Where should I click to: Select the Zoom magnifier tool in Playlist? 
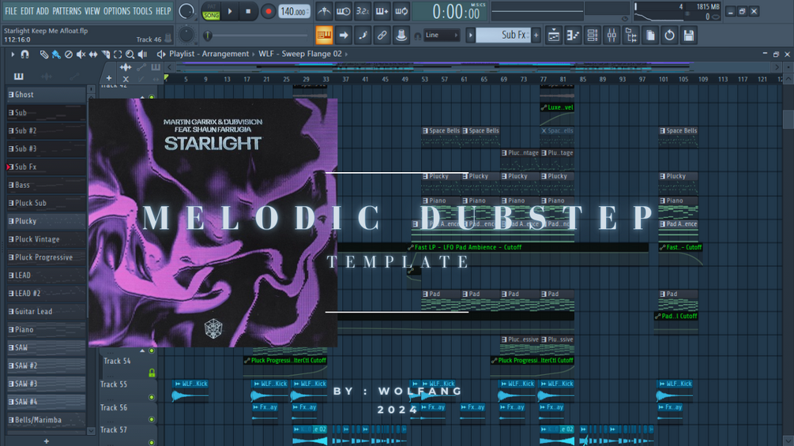tap(130, 54)
